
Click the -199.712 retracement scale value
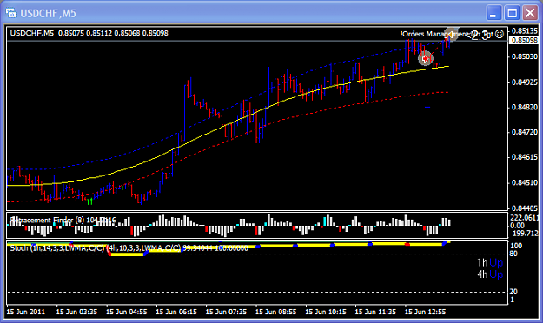pos(524,234)
